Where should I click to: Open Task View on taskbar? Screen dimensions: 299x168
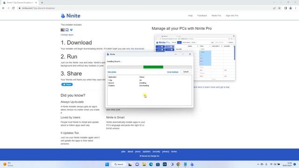click(130, 164)
